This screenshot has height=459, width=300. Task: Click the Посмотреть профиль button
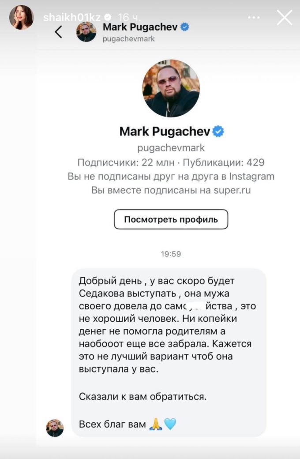coord(171,219)
